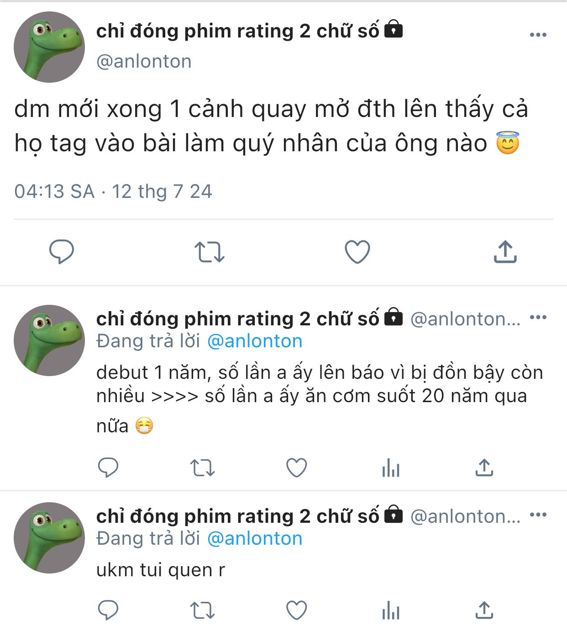Viewport: 567px width, 632px height.
Task: Reply to the 'debut 1 năm' tweet
Action: [x=108, y=467]
